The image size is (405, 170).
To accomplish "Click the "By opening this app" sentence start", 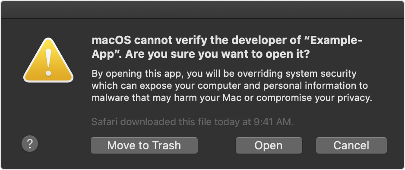I will click(137, 74).
